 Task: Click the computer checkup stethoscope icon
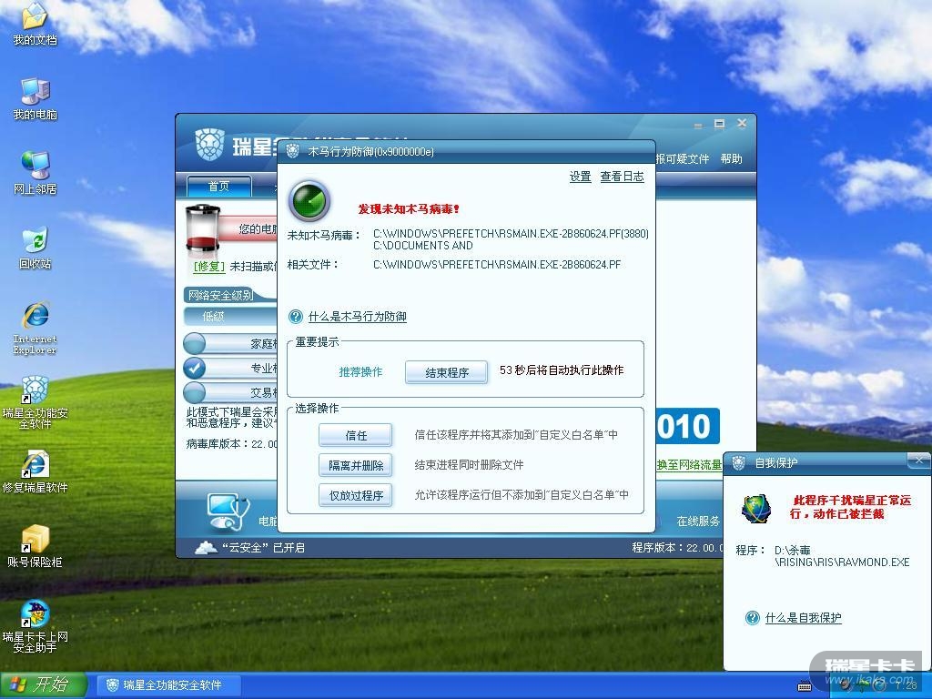pyautogui.click(x=228, y=512)
